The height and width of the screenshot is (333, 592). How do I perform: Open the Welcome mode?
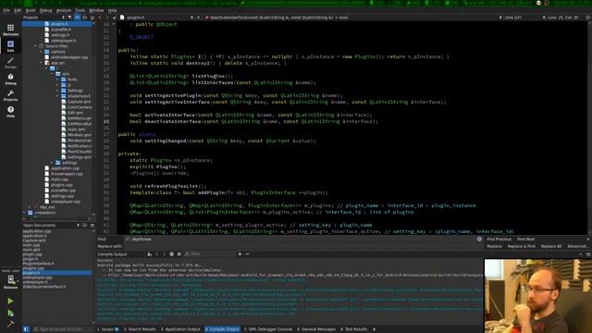click(10, 30)
